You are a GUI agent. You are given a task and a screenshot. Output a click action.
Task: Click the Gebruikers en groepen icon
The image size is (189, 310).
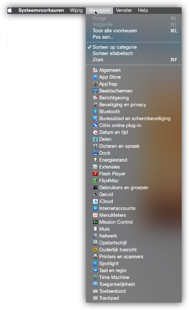click(x=95, y=188)
